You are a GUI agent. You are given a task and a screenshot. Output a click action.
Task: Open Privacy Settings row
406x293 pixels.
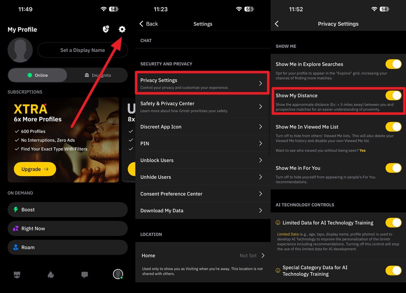click(202, 83)
